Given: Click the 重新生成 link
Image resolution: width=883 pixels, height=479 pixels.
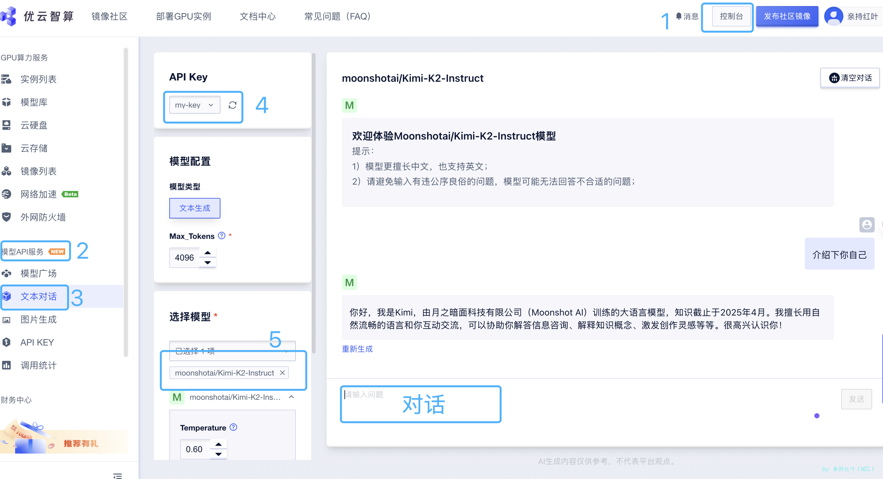Looking at the screenshot, I should point(357,349).
